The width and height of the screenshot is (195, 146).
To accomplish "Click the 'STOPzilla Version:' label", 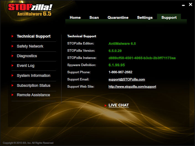I will 81,51.
